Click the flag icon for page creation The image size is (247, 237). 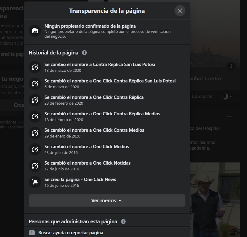pos(35,182)
